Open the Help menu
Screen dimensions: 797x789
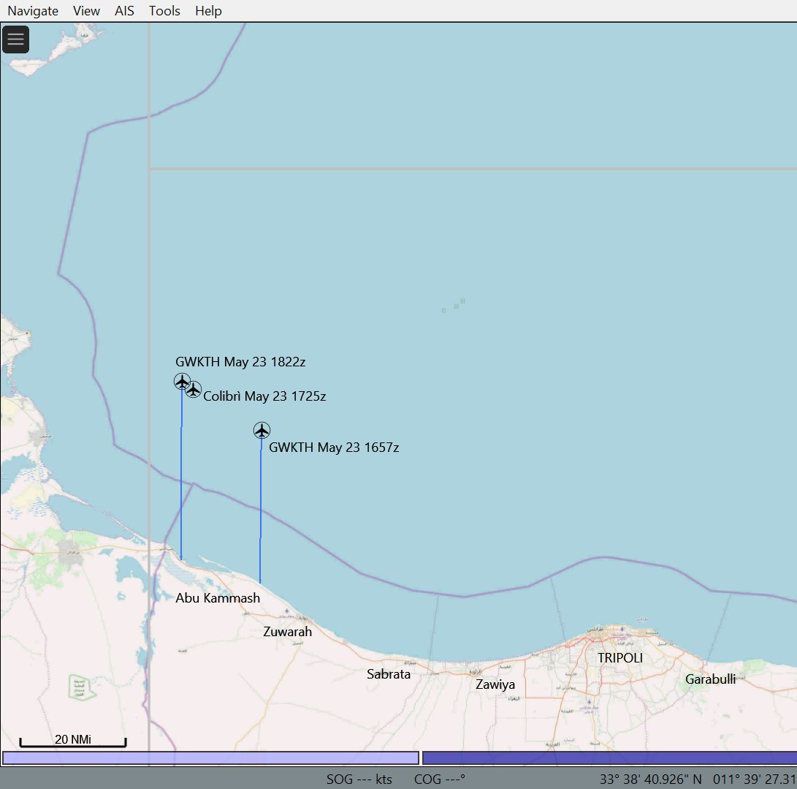208,11
